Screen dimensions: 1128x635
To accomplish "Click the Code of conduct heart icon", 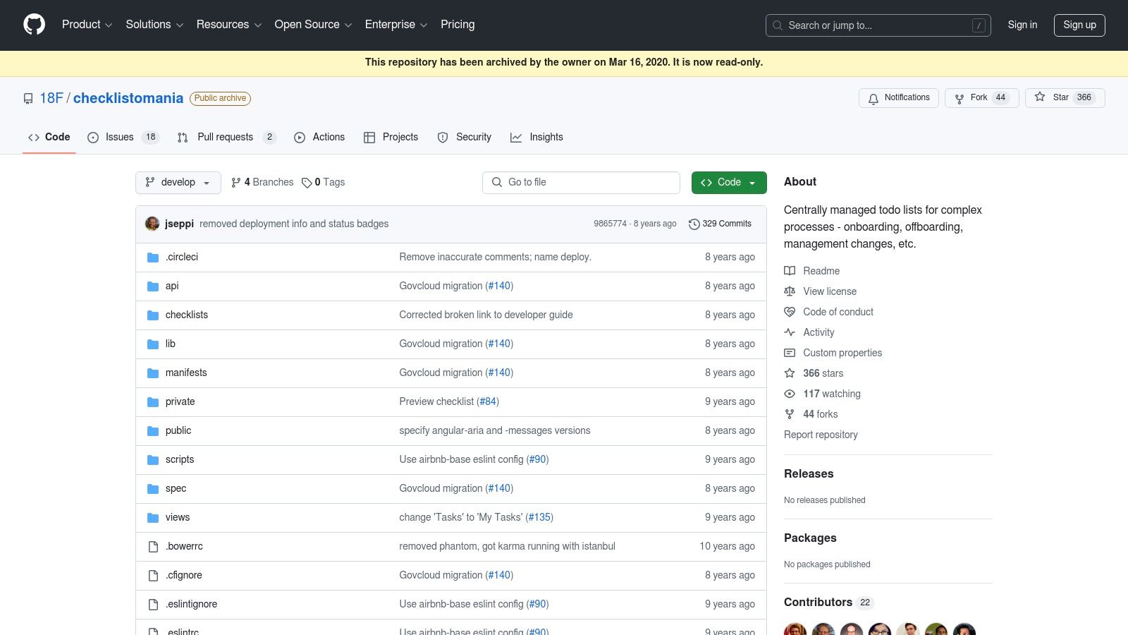I will 790,312.
